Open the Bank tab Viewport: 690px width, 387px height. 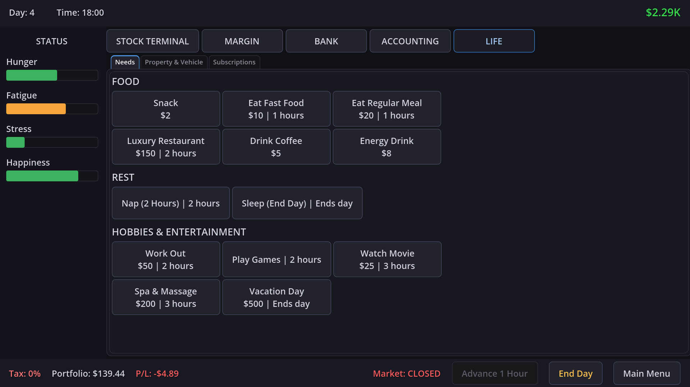point(326,41)
